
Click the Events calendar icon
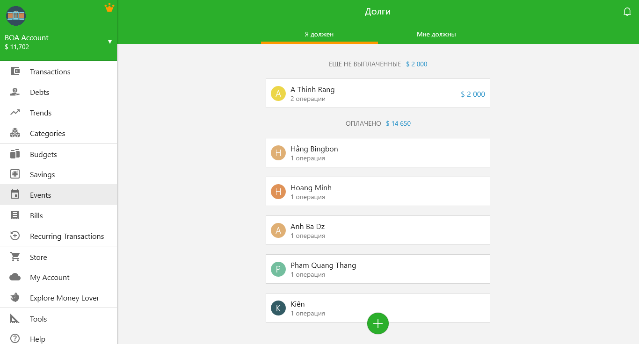click(15, 195)
